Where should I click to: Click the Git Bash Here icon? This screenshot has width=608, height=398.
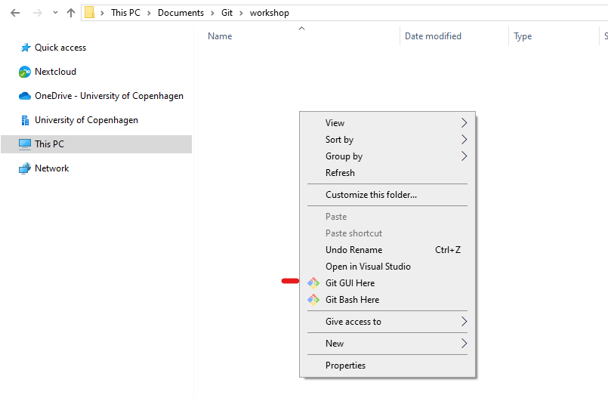(x=313, y=300)
